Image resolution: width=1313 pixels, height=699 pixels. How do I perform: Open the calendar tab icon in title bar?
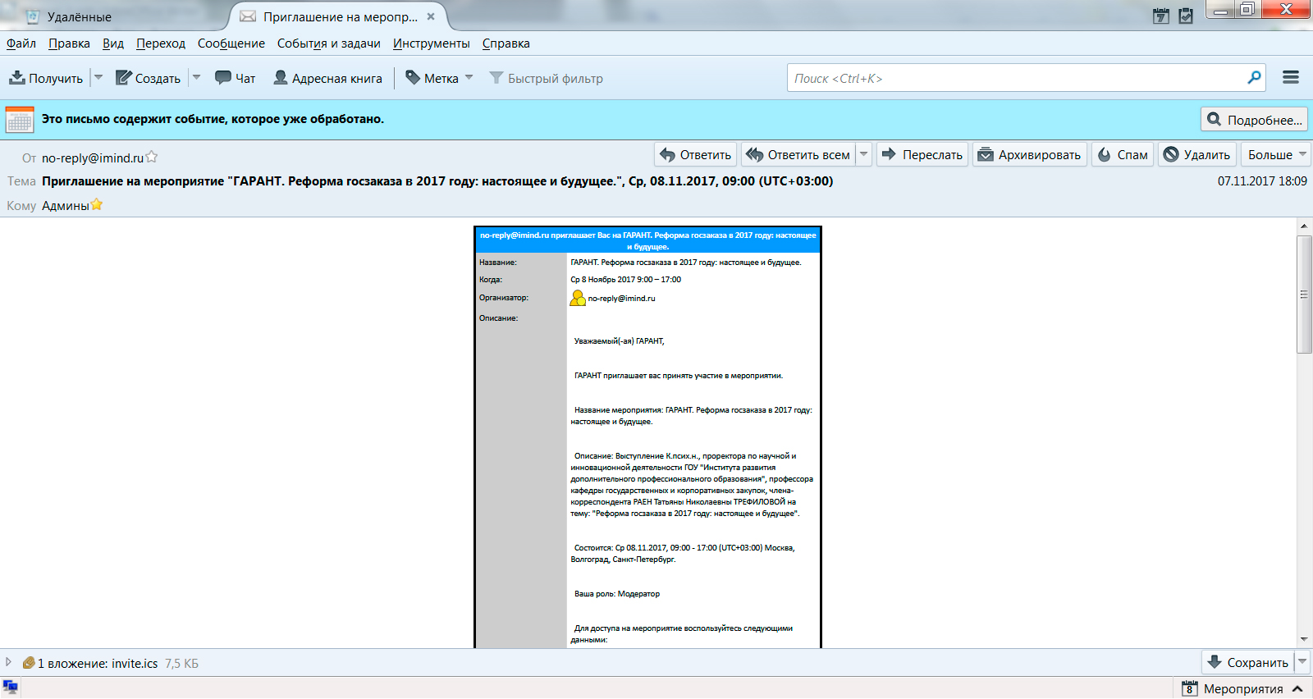[x=1161, y=16]
